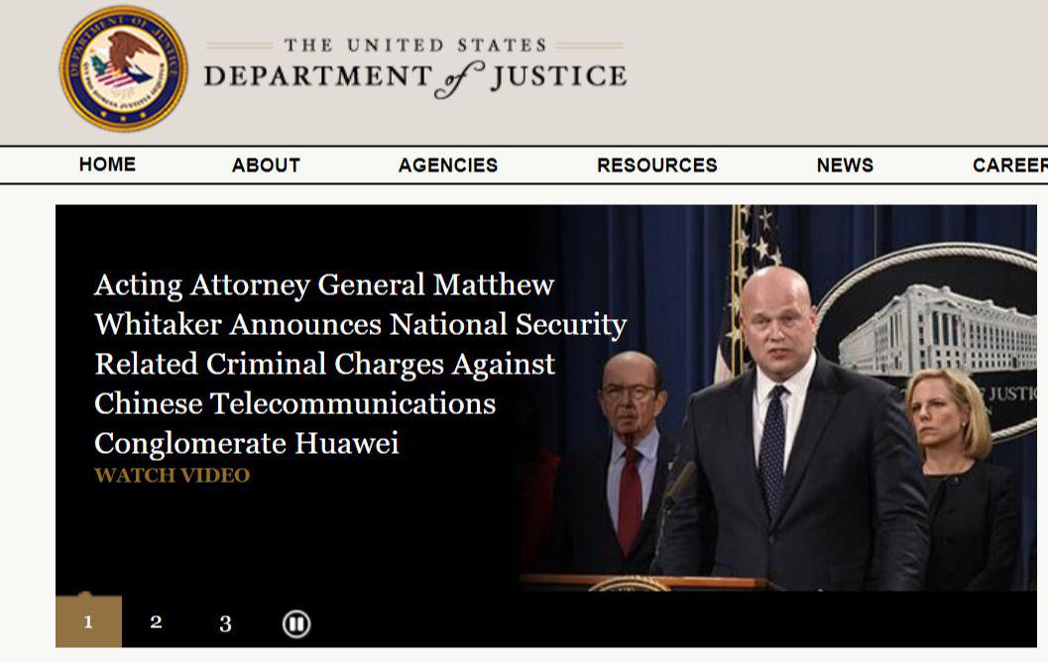Click the Department of Justice wordmark

pyautogui.click(x=415, y=68)
